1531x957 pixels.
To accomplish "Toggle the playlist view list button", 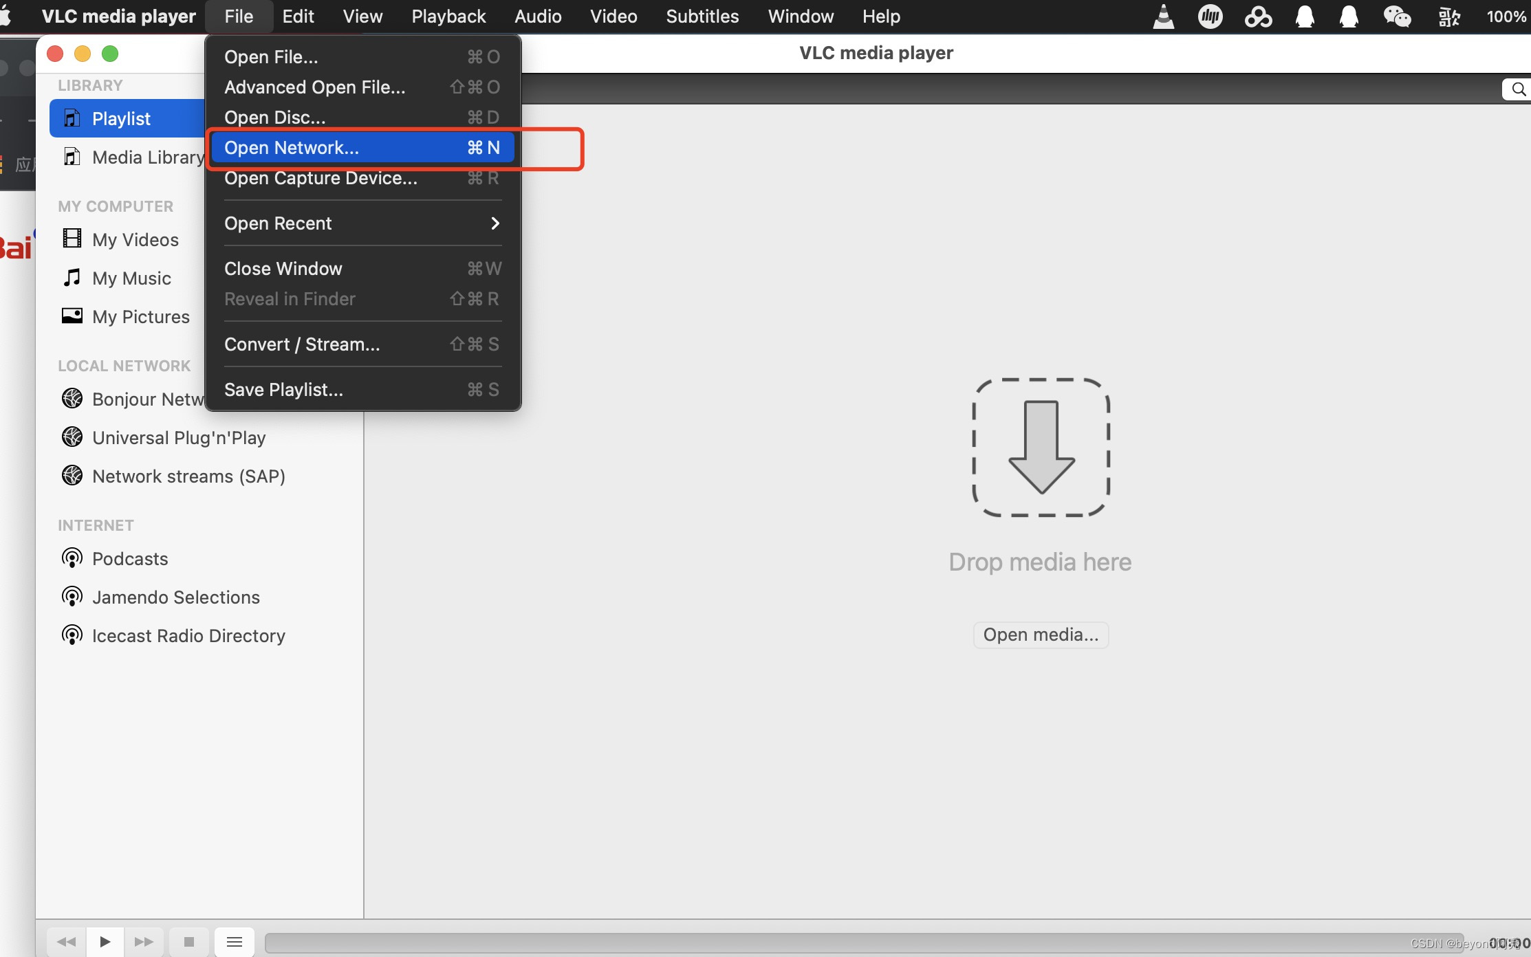I will (234, 941).
